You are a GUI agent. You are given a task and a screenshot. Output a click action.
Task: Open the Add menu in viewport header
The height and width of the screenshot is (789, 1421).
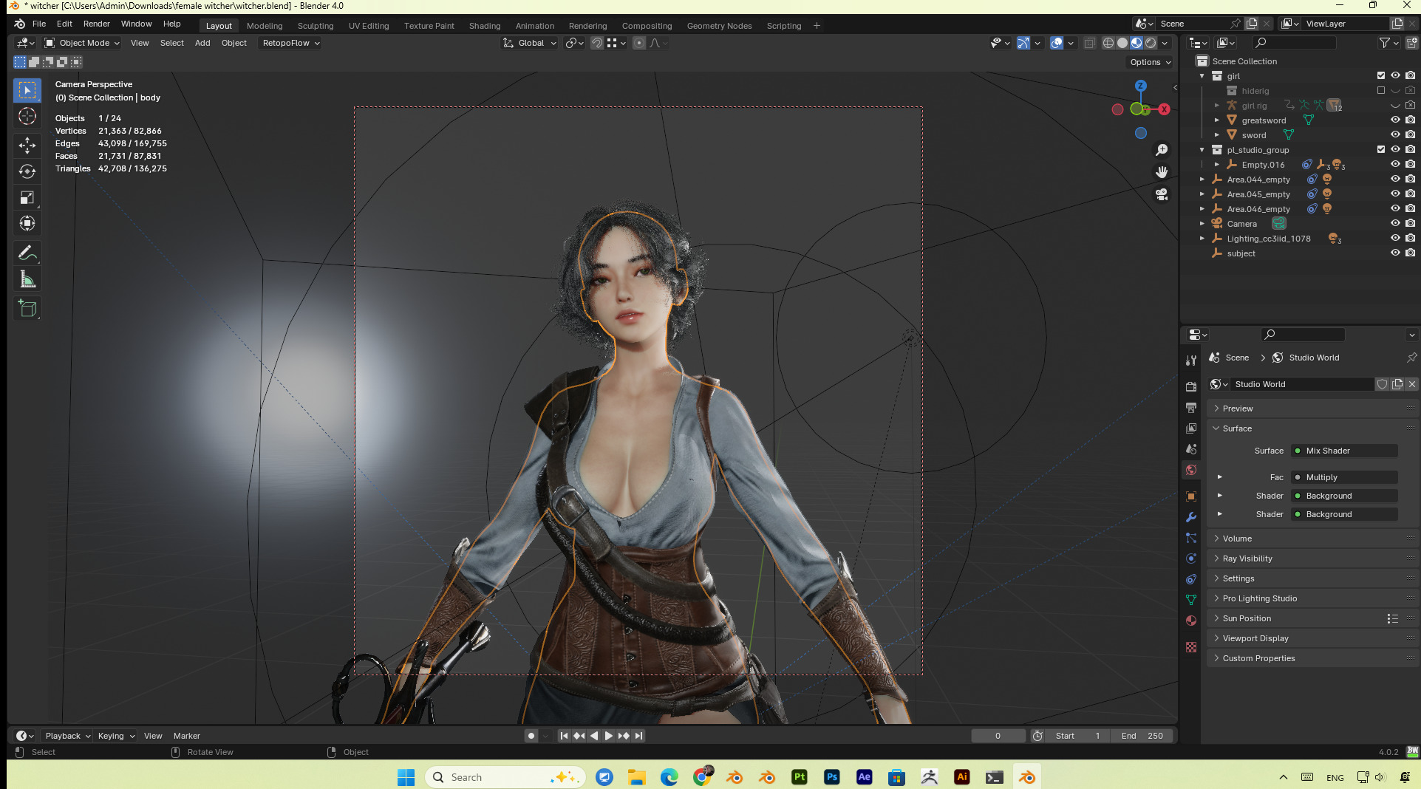point(202,43)
